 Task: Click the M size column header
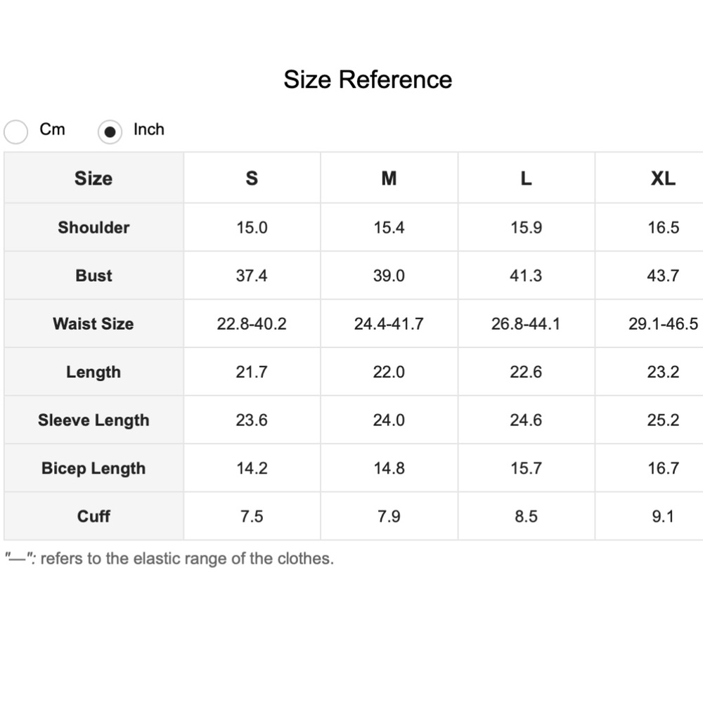[x=389, y=179]
